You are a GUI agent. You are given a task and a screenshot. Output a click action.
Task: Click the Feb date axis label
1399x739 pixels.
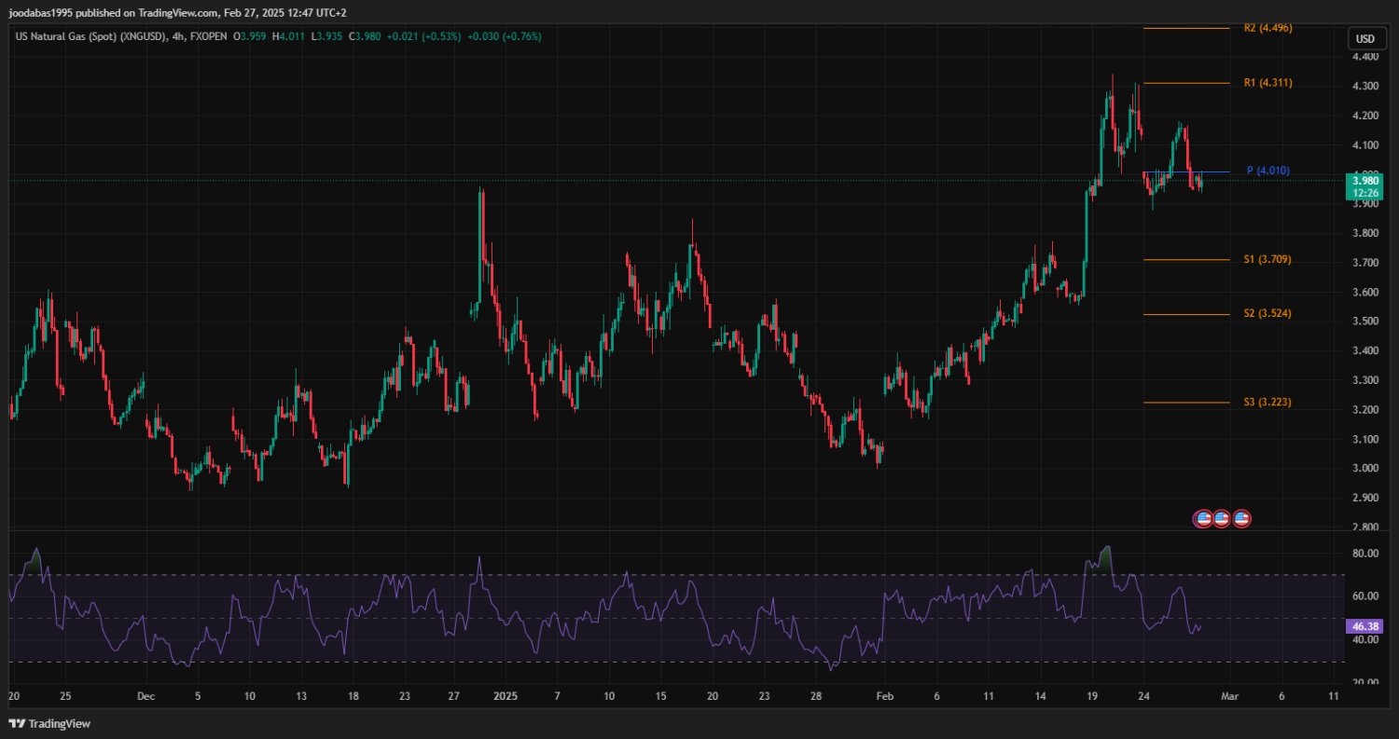coord(887,696)
